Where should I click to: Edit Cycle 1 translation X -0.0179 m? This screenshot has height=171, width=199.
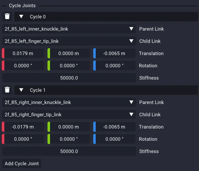click(x=23, y=127)
